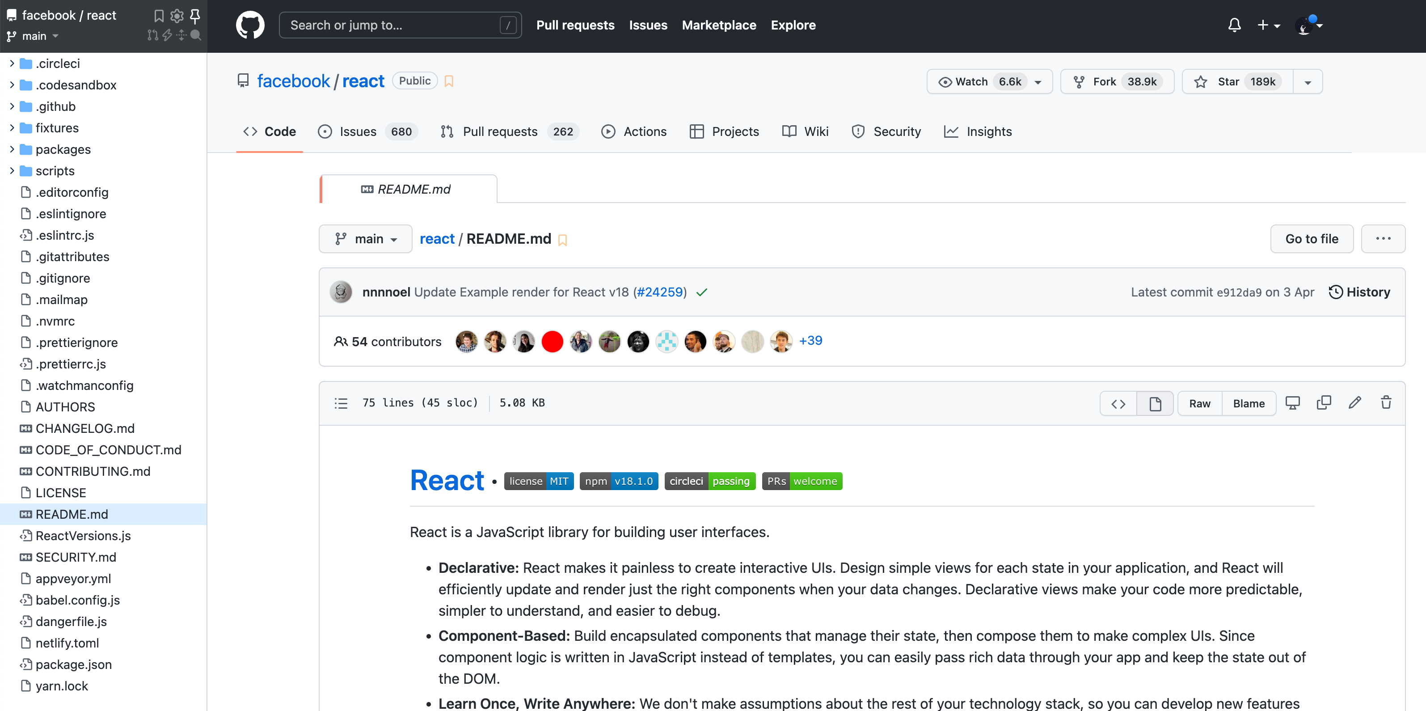Open the Pull requests repository tab
This screenshot has width=1426, height=711.
(x=499, y=132)
